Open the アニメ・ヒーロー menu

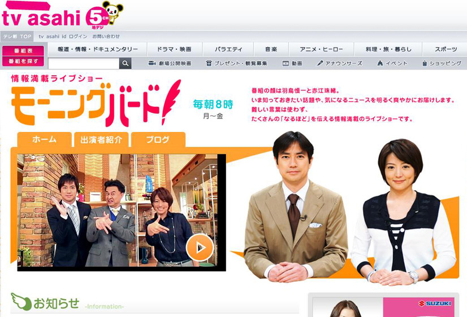321,49
